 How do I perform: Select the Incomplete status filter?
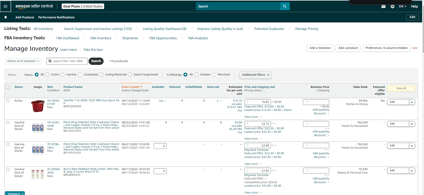point(80,74)
